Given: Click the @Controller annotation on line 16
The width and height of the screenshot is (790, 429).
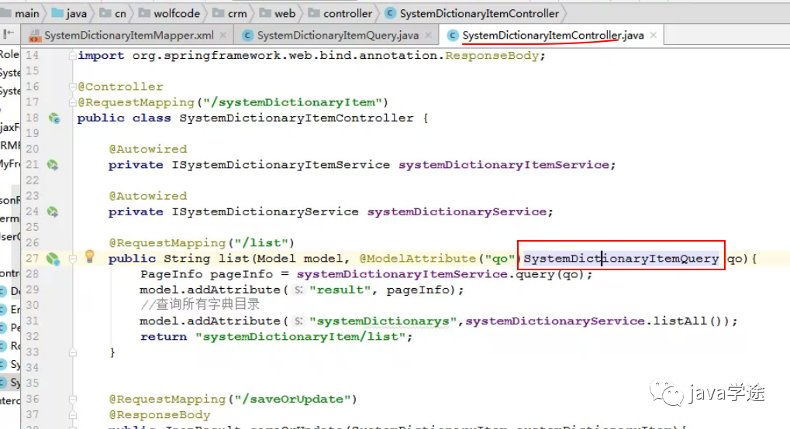Looking at the screenshot, I should pyautogui.click(x=120, y=87).
